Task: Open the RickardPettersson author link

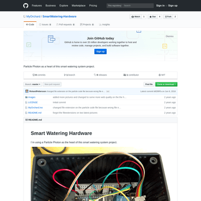Action: tap(38, 92)
